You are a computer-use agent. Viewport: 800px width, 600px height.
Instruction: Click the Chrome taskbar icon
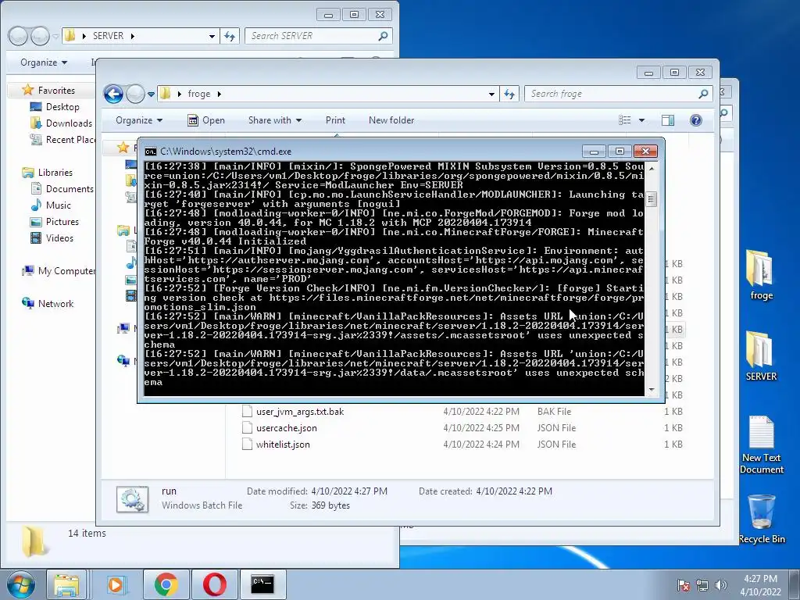click(166, 584)
